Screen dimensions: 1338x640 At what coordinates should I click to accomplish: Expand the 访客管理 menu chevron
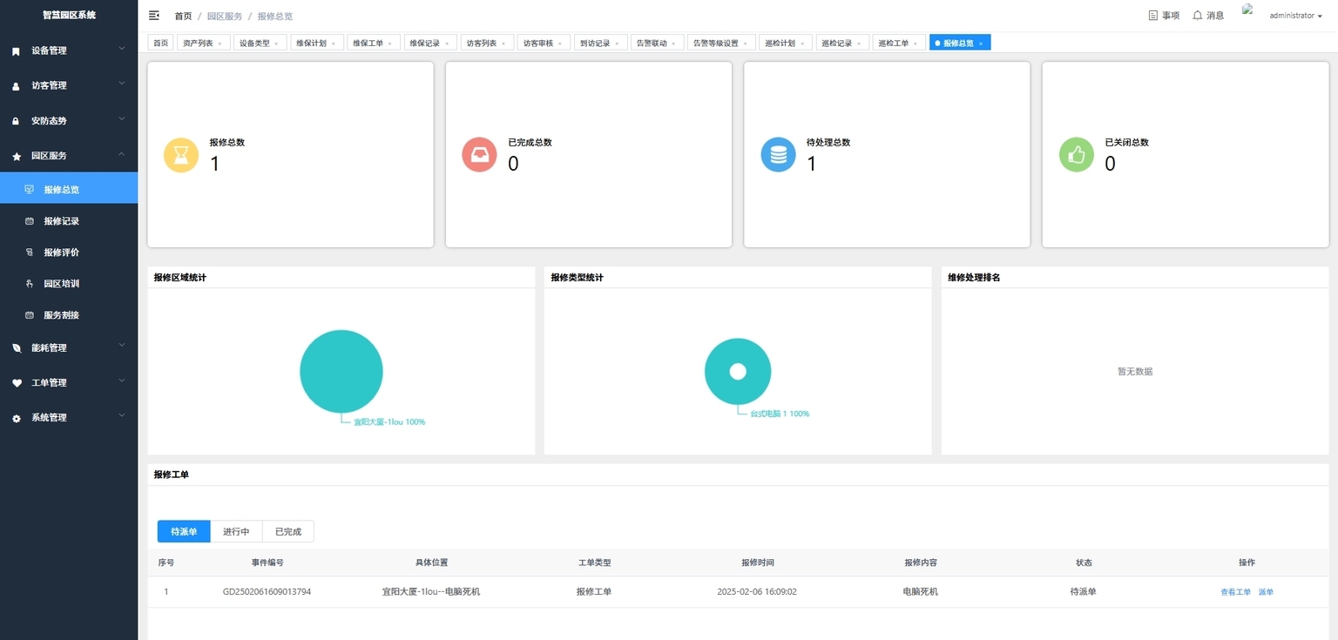coord(122,84)
